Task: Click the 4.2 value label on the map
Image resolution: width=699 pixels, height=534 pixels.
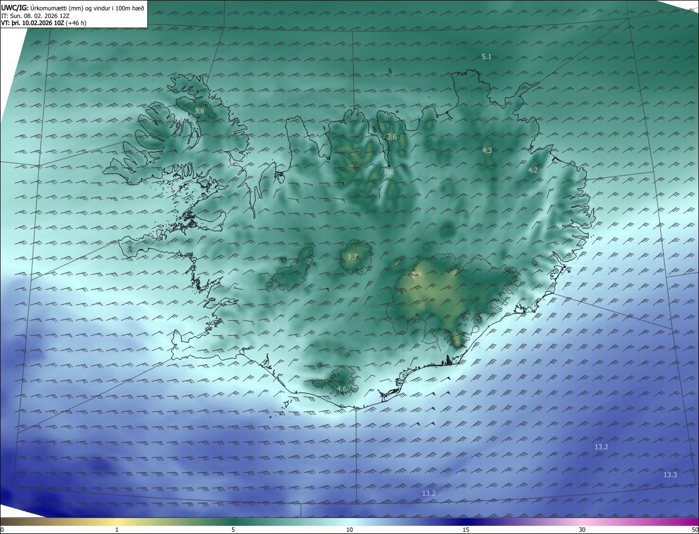Action: coord(533,170)
